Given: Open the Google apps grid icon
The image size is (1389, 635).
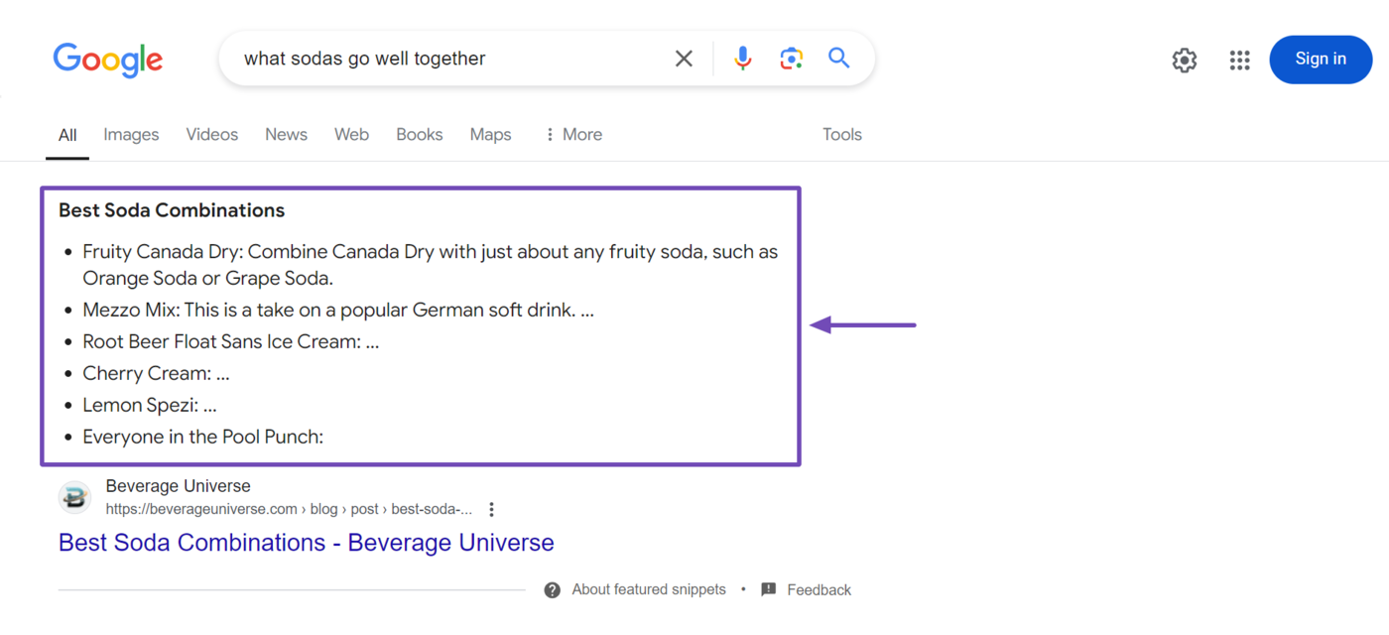Looking at the screenshot, I should 1239,60.
